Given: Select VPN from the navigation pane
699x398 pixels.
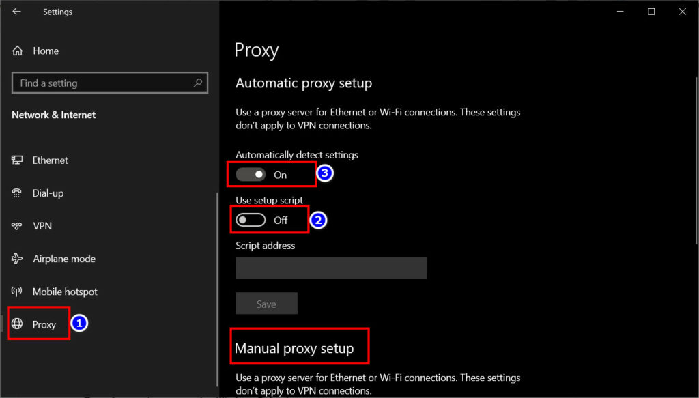Looking at the screenshot, I should pos(43,225).
